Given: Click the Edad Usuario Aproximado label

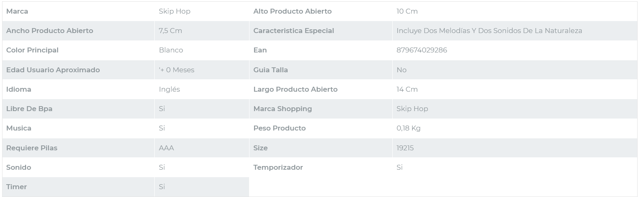Looking at the screenshot, I should point(53,70).
